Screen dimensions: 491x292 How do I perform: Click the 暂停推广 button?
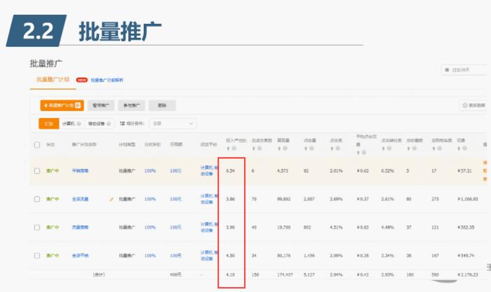pyautogui.click(x=101, y=105)
